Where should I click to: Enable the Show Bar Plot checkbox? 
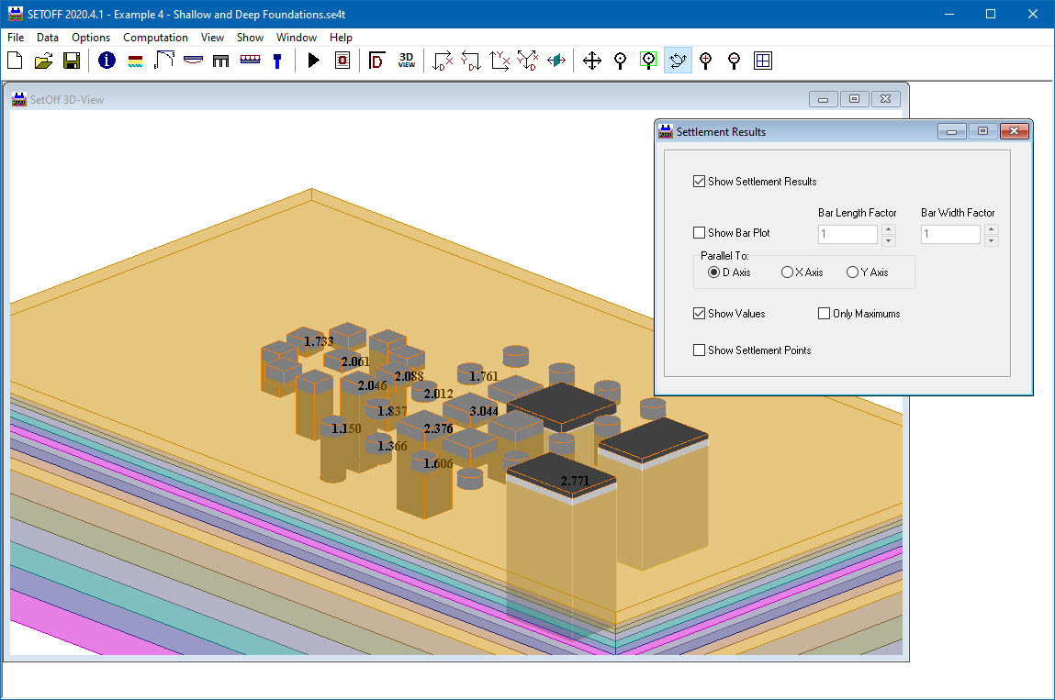click(x=700, y=233)
